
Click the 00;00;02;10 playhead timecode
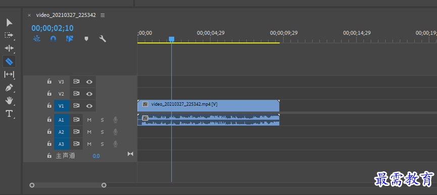click(53, 28)
